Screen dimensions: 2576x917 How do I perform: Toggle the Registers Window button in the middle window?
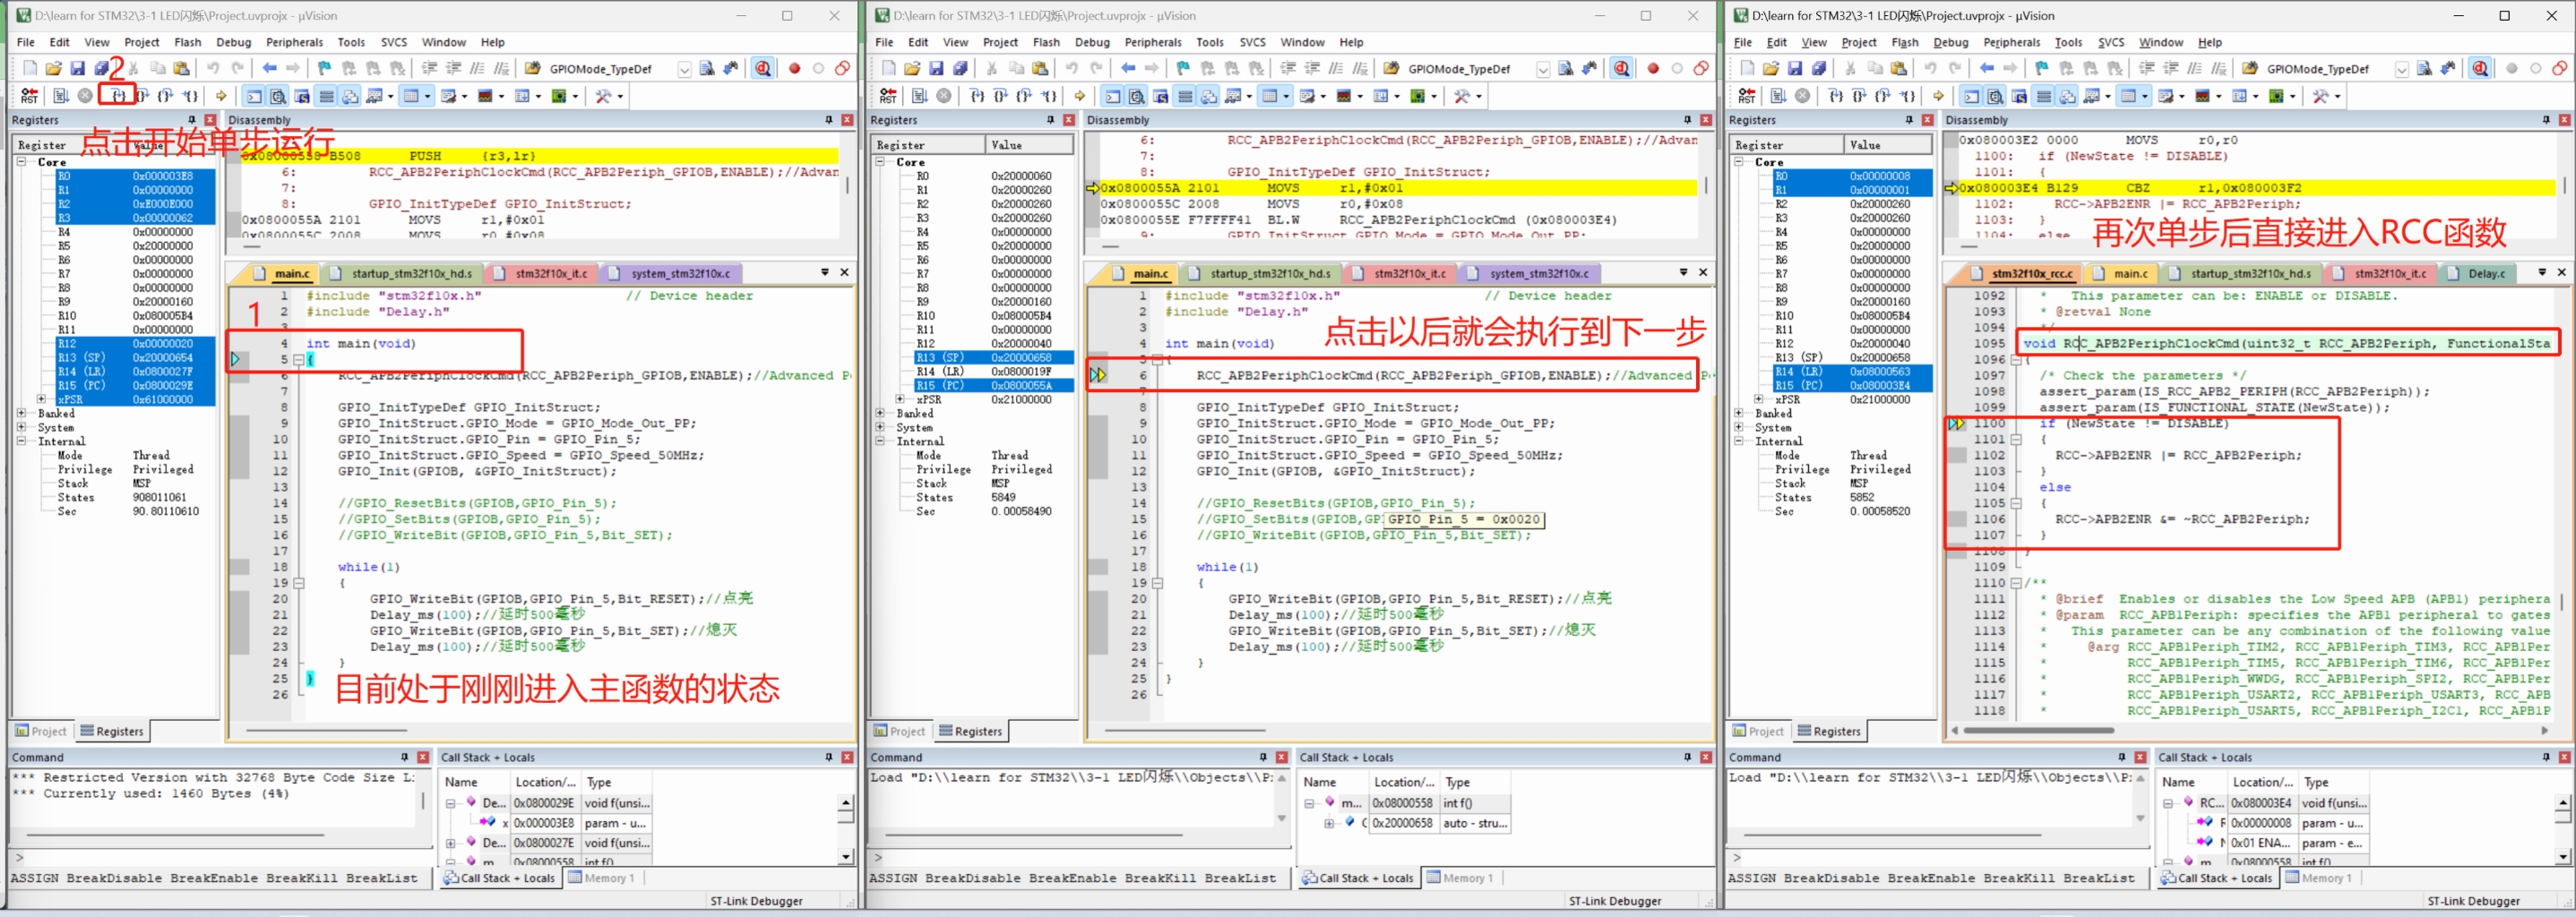tap(1185, 96)
